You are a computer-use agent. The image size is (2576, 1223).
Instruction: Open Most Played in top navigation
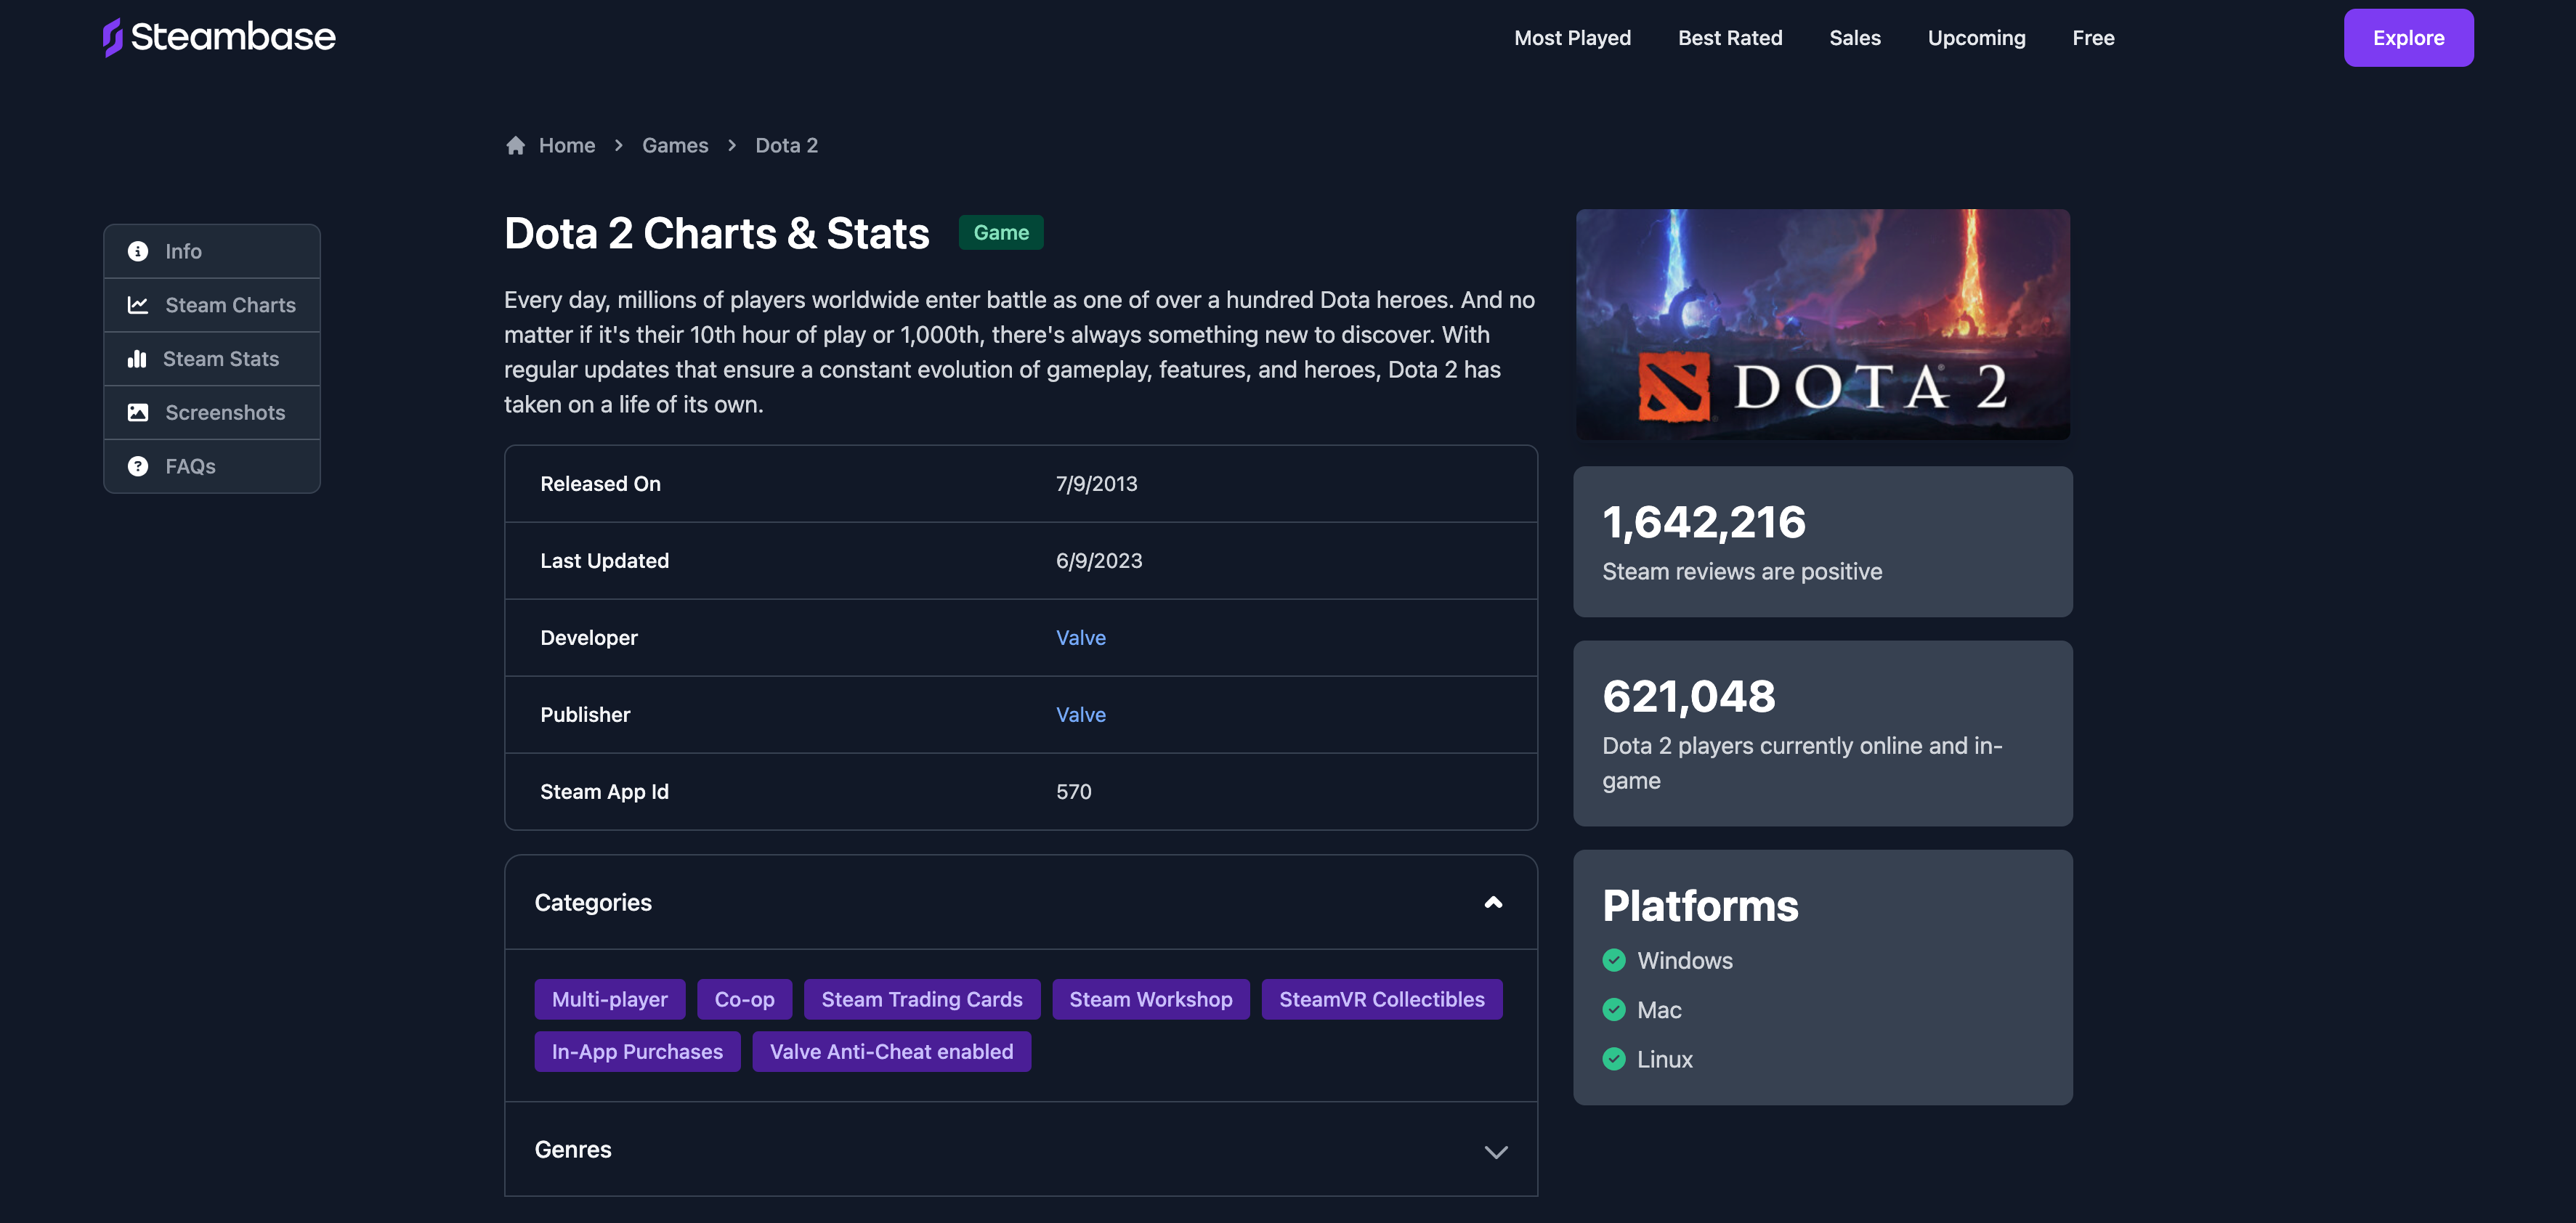click(x=1572, y=38)
